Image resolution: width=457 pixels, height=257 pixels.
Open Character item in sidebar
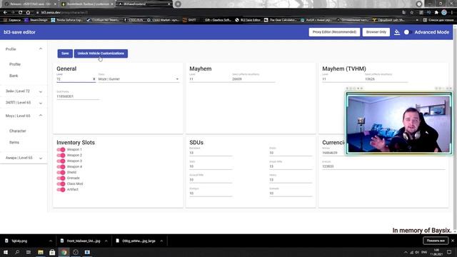[17, 131]
